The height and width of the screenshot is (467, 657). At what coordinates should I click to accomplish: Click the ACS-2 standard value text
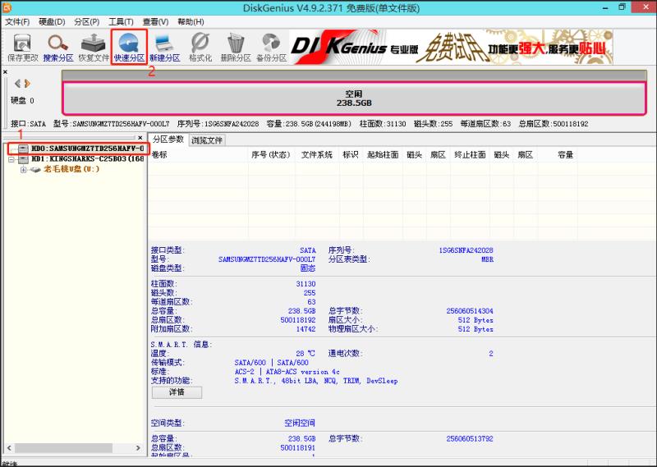point(287,372)
